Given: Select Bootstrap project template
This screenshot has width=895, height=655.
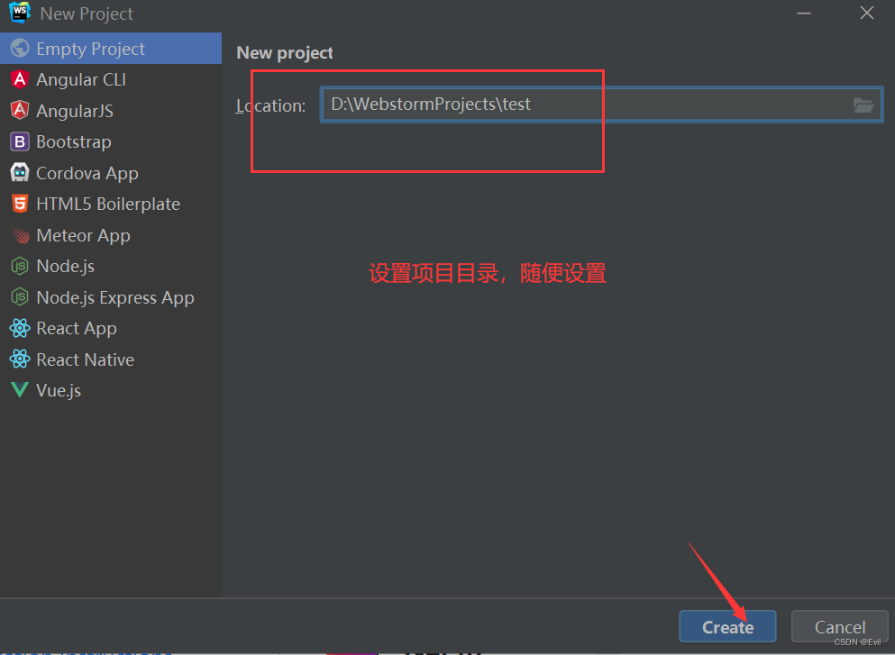Looking at the screenshot, I should [111, 141].
